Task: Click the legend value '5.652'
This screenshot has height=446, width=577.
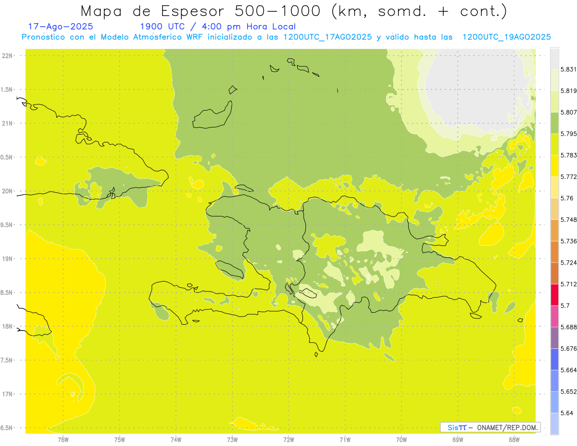Action: pos(568,392)
